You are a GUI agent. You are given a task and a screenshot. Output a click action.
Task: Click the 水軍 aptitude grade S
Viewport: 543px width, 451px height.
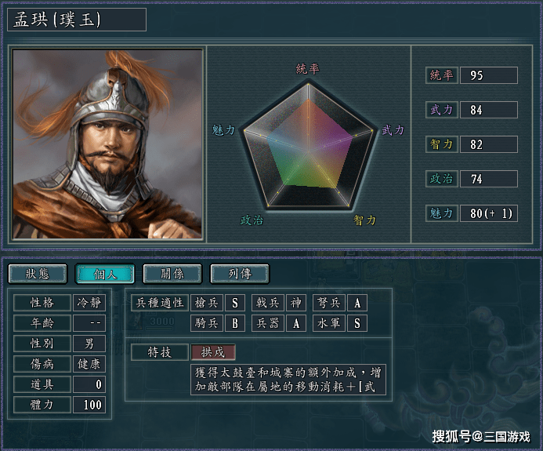point(357,323)
